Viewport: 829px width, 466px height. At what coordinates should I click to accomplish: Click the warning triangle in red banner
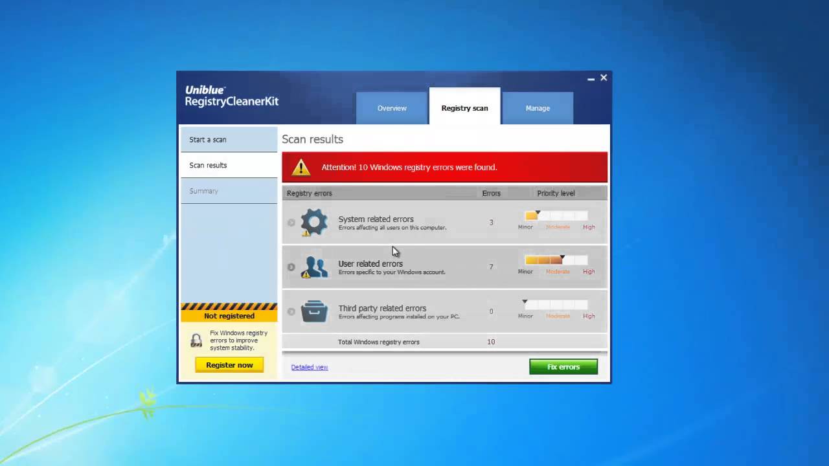coord(301,168)
